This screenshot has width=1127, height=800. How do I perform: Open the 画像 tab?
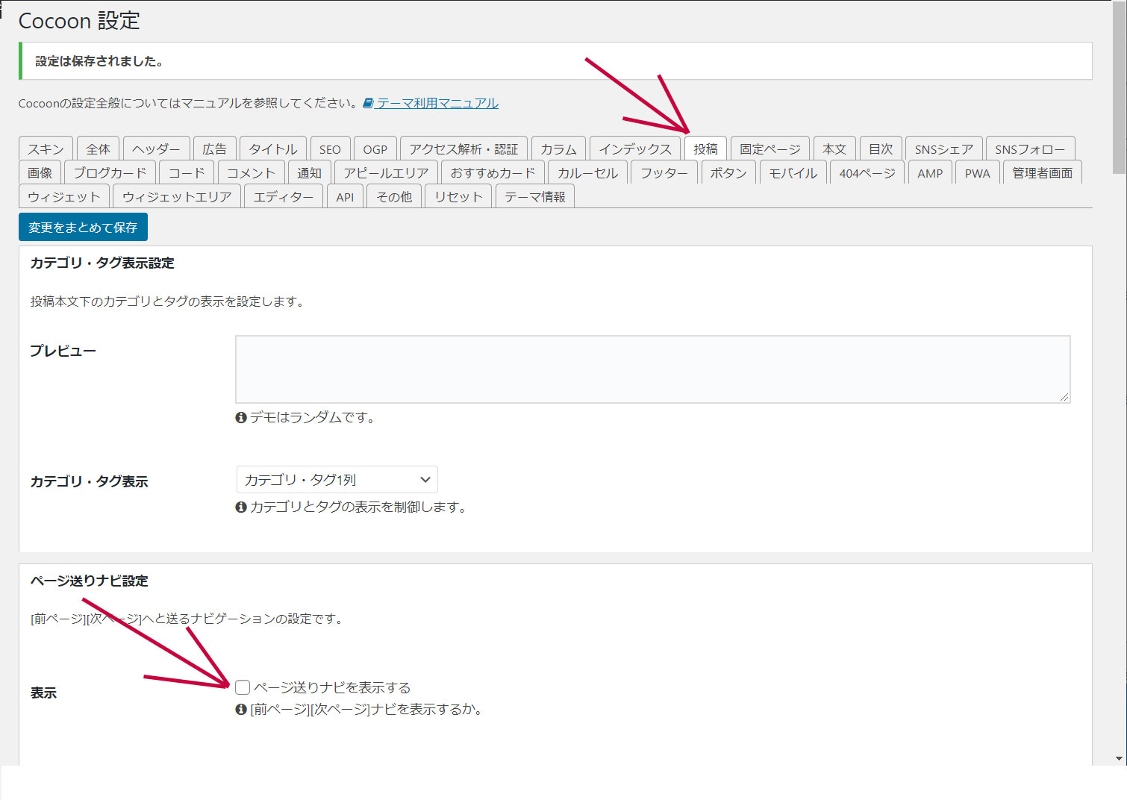pyautogui.click(x=40, y=172)
